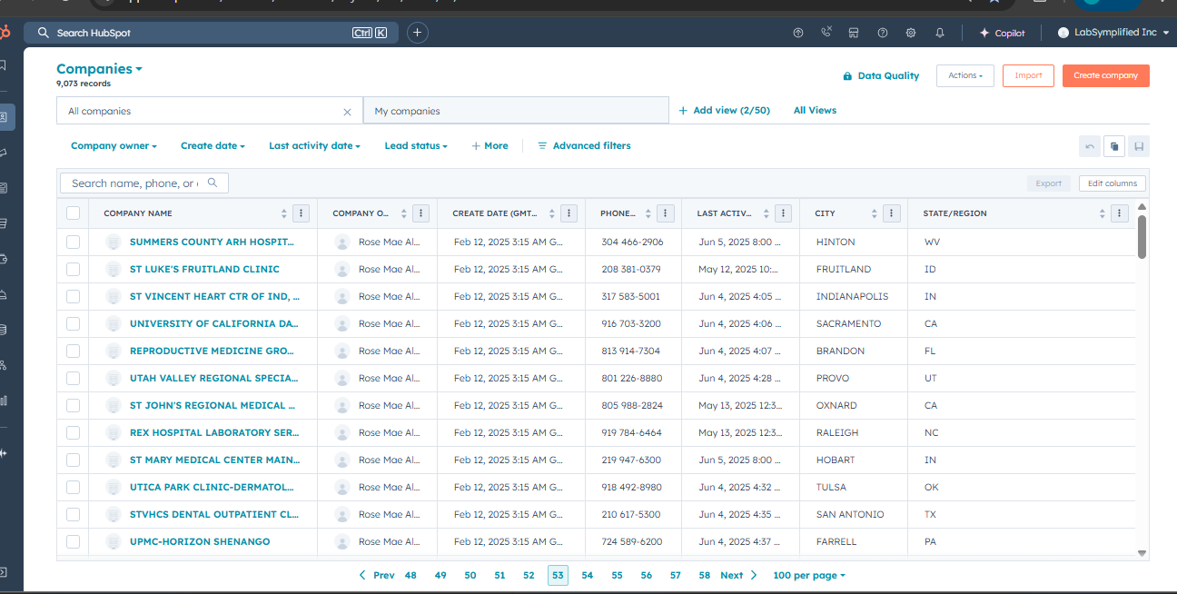Image resolution: width=1177 pixels, height=594 pixels.
Task: Click the previous page chevron arrow
Action: tap(362, 575)
